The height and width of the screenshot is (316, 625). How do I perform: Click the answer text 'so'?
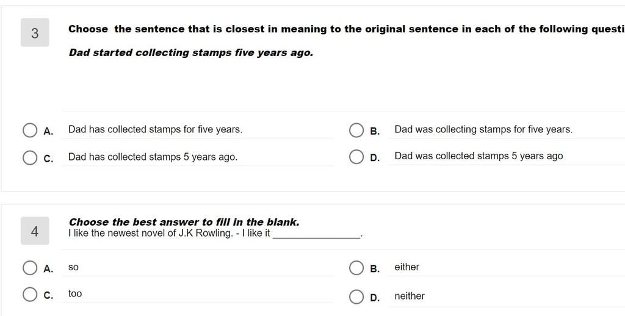(73, 267)
